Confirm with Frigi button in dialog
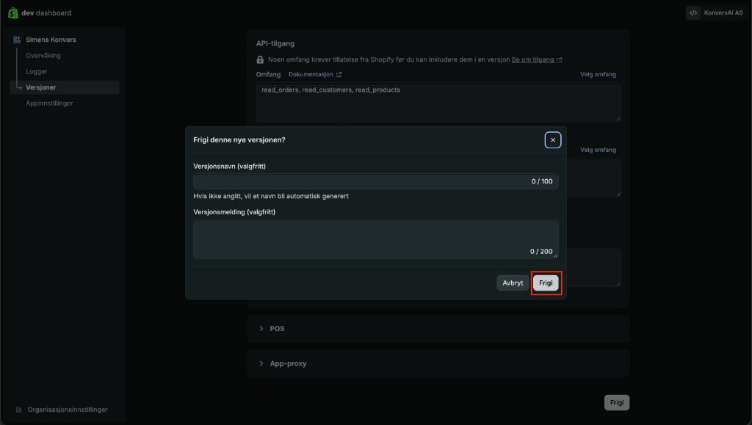This screenshot has height=425, width=752. pos(546,283)
